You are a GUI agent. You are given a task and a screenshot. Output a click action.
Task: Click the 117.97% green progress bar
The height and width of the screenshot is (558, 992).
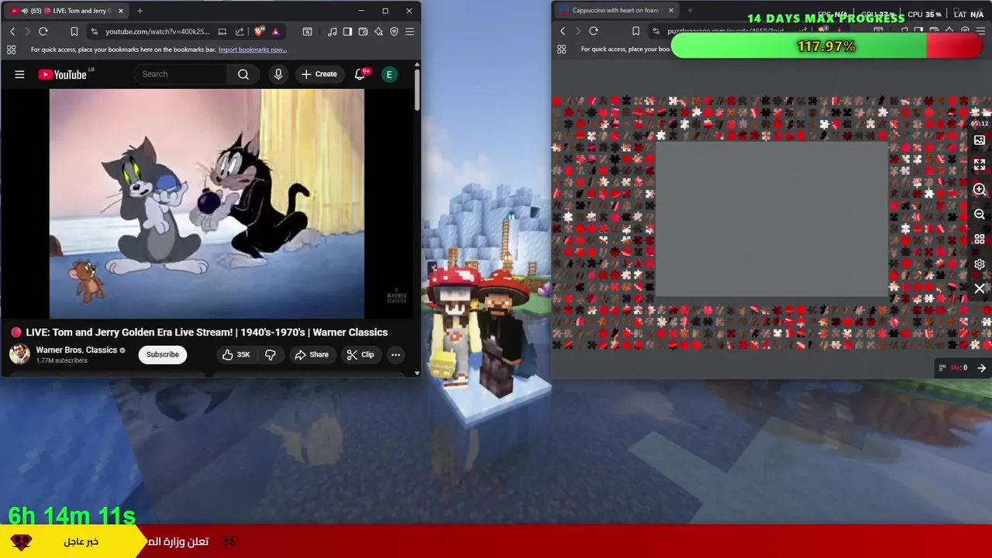coord(826,46)
